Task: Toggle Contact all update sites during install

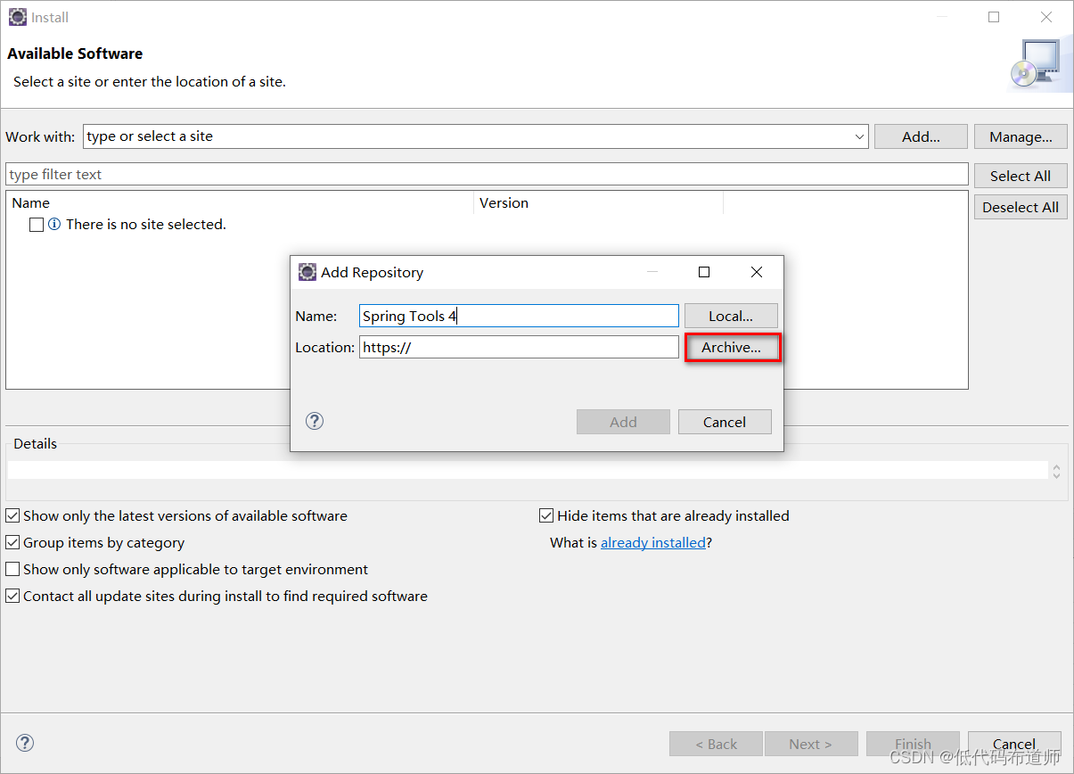Action: 12,596
